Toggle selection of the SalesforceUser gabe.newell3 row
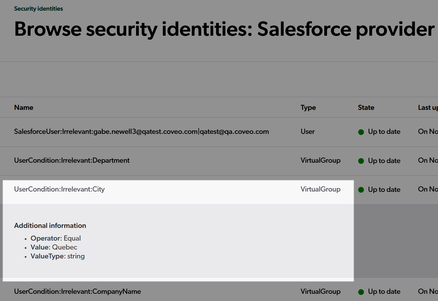This screenshot has height=301, width=438. 141,132
